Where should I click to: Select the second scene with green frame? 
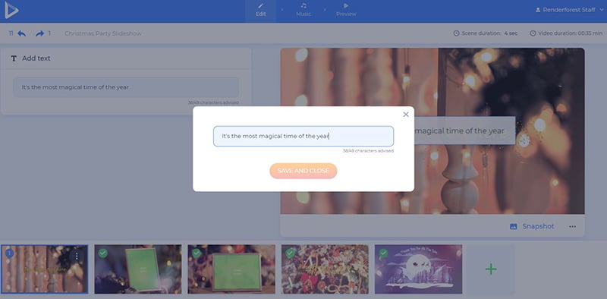(x=138, y=269)
